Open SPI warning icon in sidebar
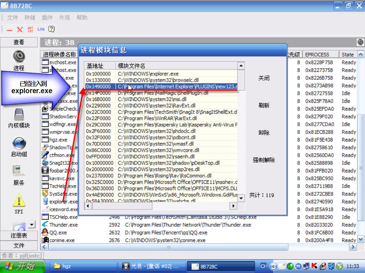The width and height of the screenshot is (365, 273). pos(19,200)
